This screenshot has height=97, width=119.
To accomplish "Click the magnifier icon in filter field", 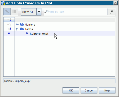I will [46, 12].
